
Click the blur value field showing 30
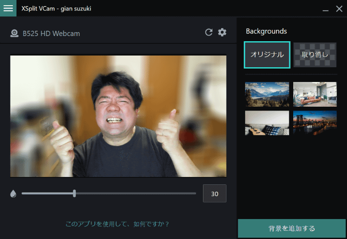coord(215,193)
